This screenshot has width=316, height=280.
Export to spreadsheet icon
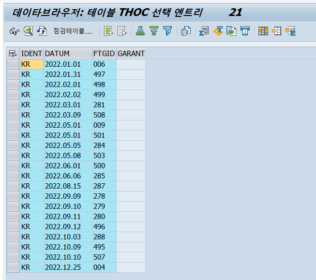[x=204, y=31]
